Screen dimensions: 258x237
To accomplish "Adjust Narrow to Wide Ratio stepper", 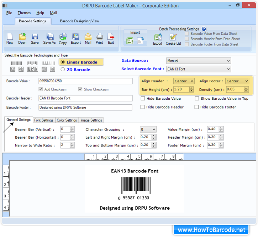I will coord(72,145).
